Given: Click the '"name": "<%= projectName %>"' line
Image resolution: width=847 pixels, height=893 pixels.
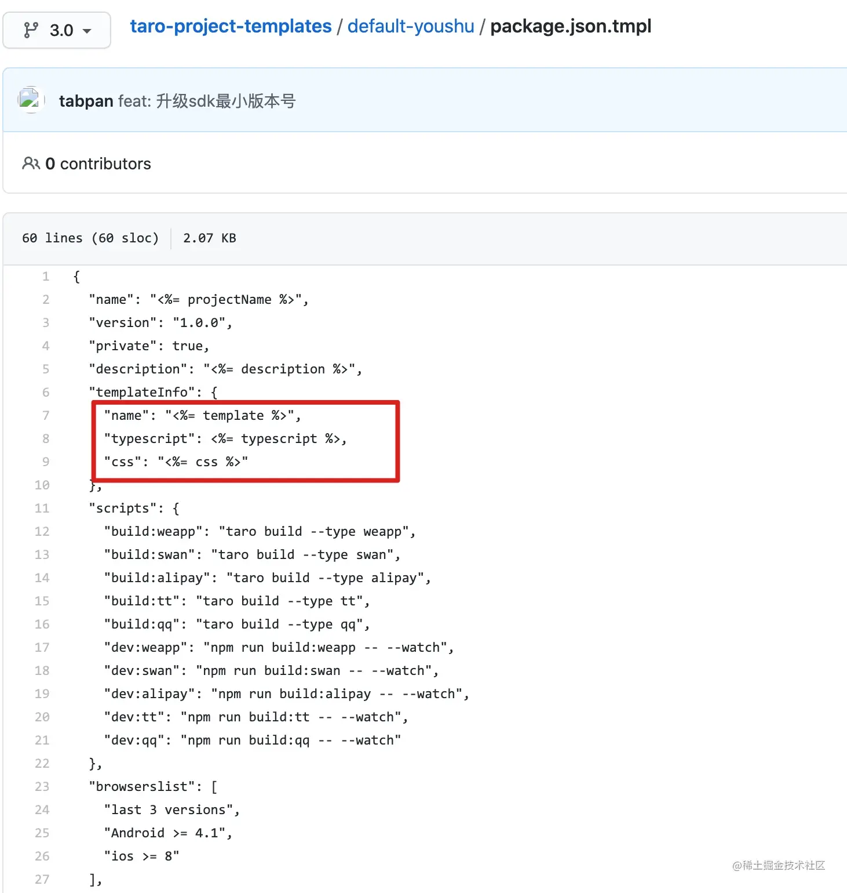Looking at the screenshot, I should (199, 300).
